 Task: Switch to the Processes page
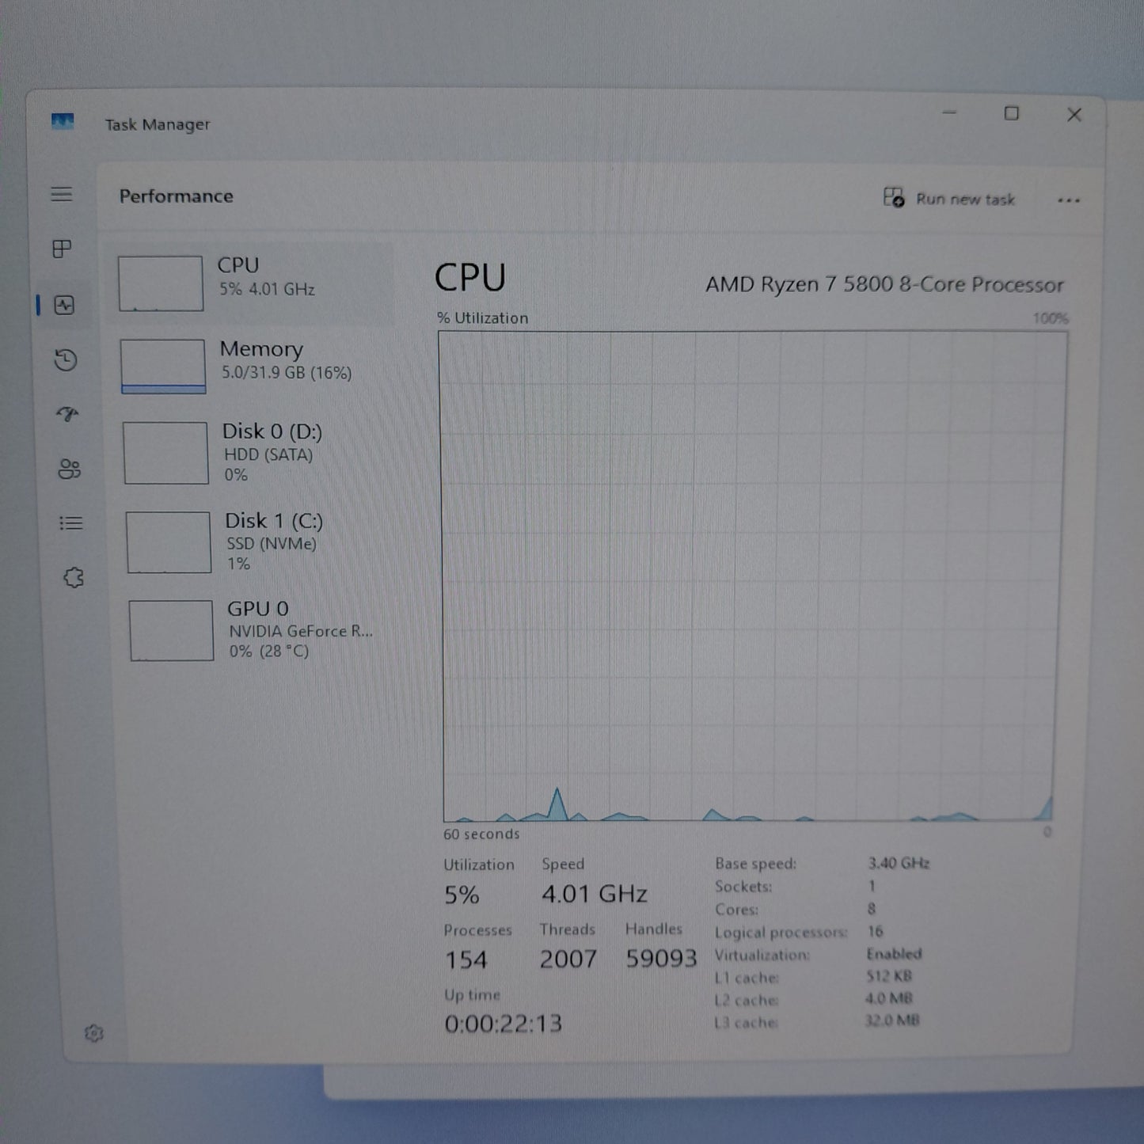(63, 249)
